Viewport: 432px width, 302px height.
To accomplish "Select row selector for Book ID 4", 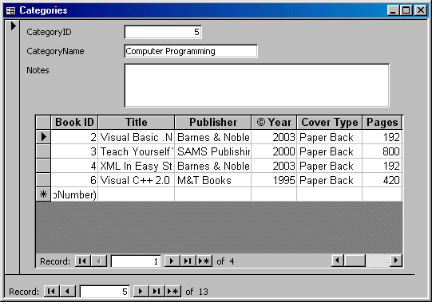I will [x=43, y=166].
